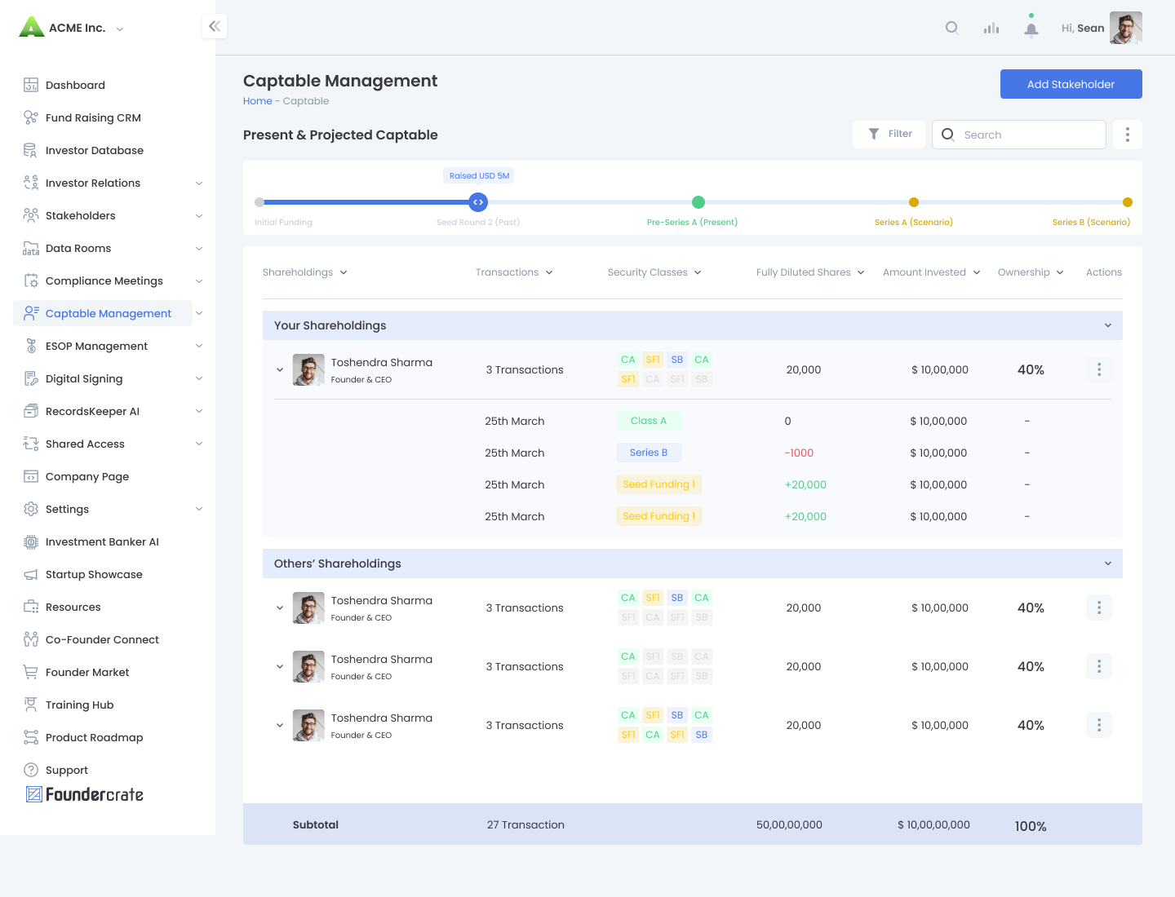
Task: Open Sean's profile avatar
Action: (1126, 28)
